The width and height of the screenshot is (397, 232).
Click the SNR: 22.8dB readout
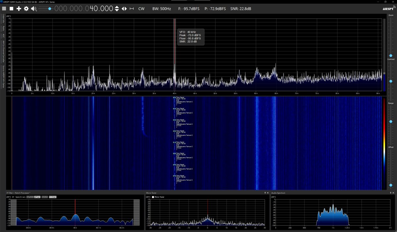pos(241,9)
